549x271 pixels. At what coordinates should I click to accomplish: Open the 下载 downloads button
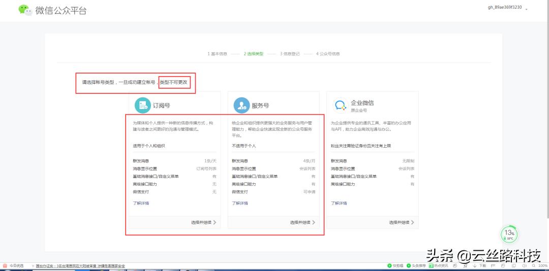pos(479,266)
